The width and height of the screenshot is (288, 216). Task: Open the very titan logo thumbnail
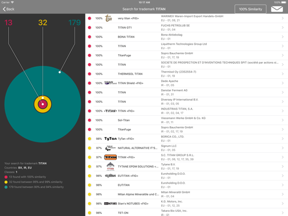[109, 18]
